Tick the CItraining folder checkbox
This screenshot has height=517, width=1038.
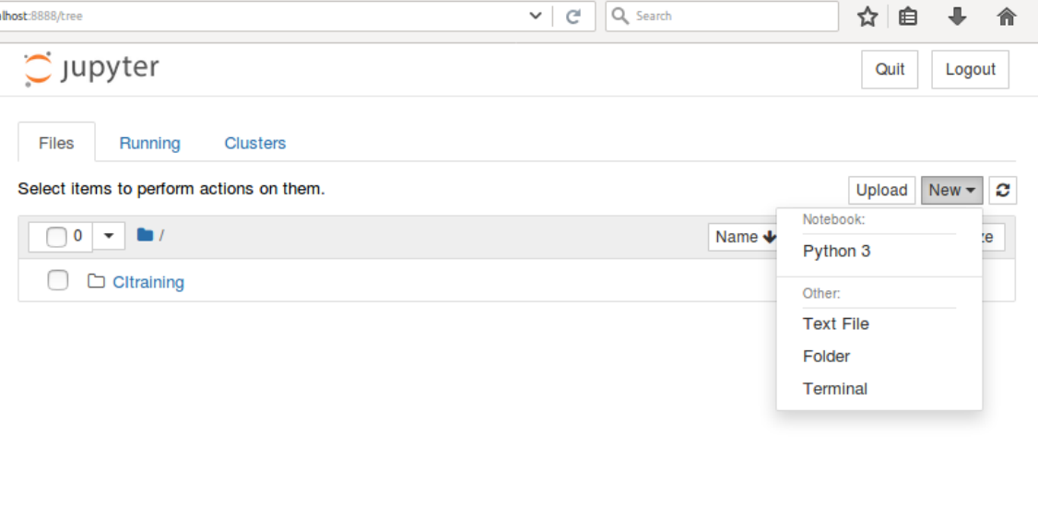(58, 280)
